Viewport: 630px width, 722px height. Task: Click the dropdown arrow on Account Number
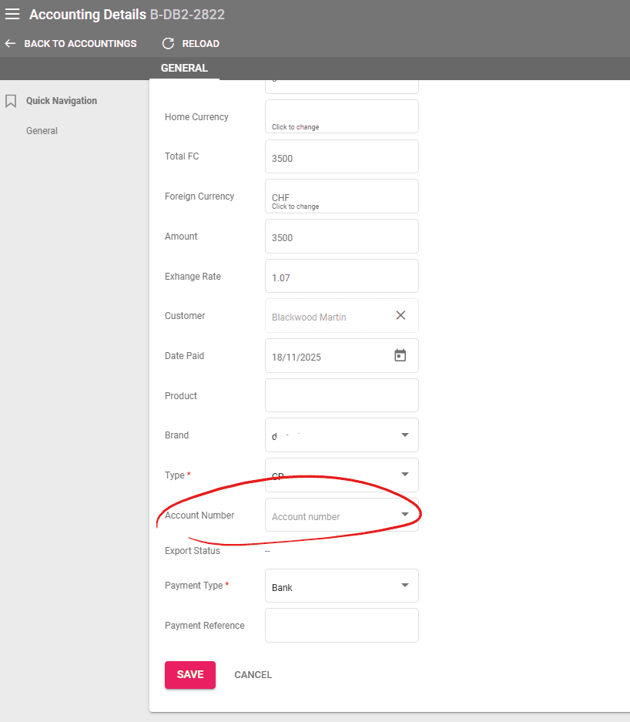click(x=404, y=515)
